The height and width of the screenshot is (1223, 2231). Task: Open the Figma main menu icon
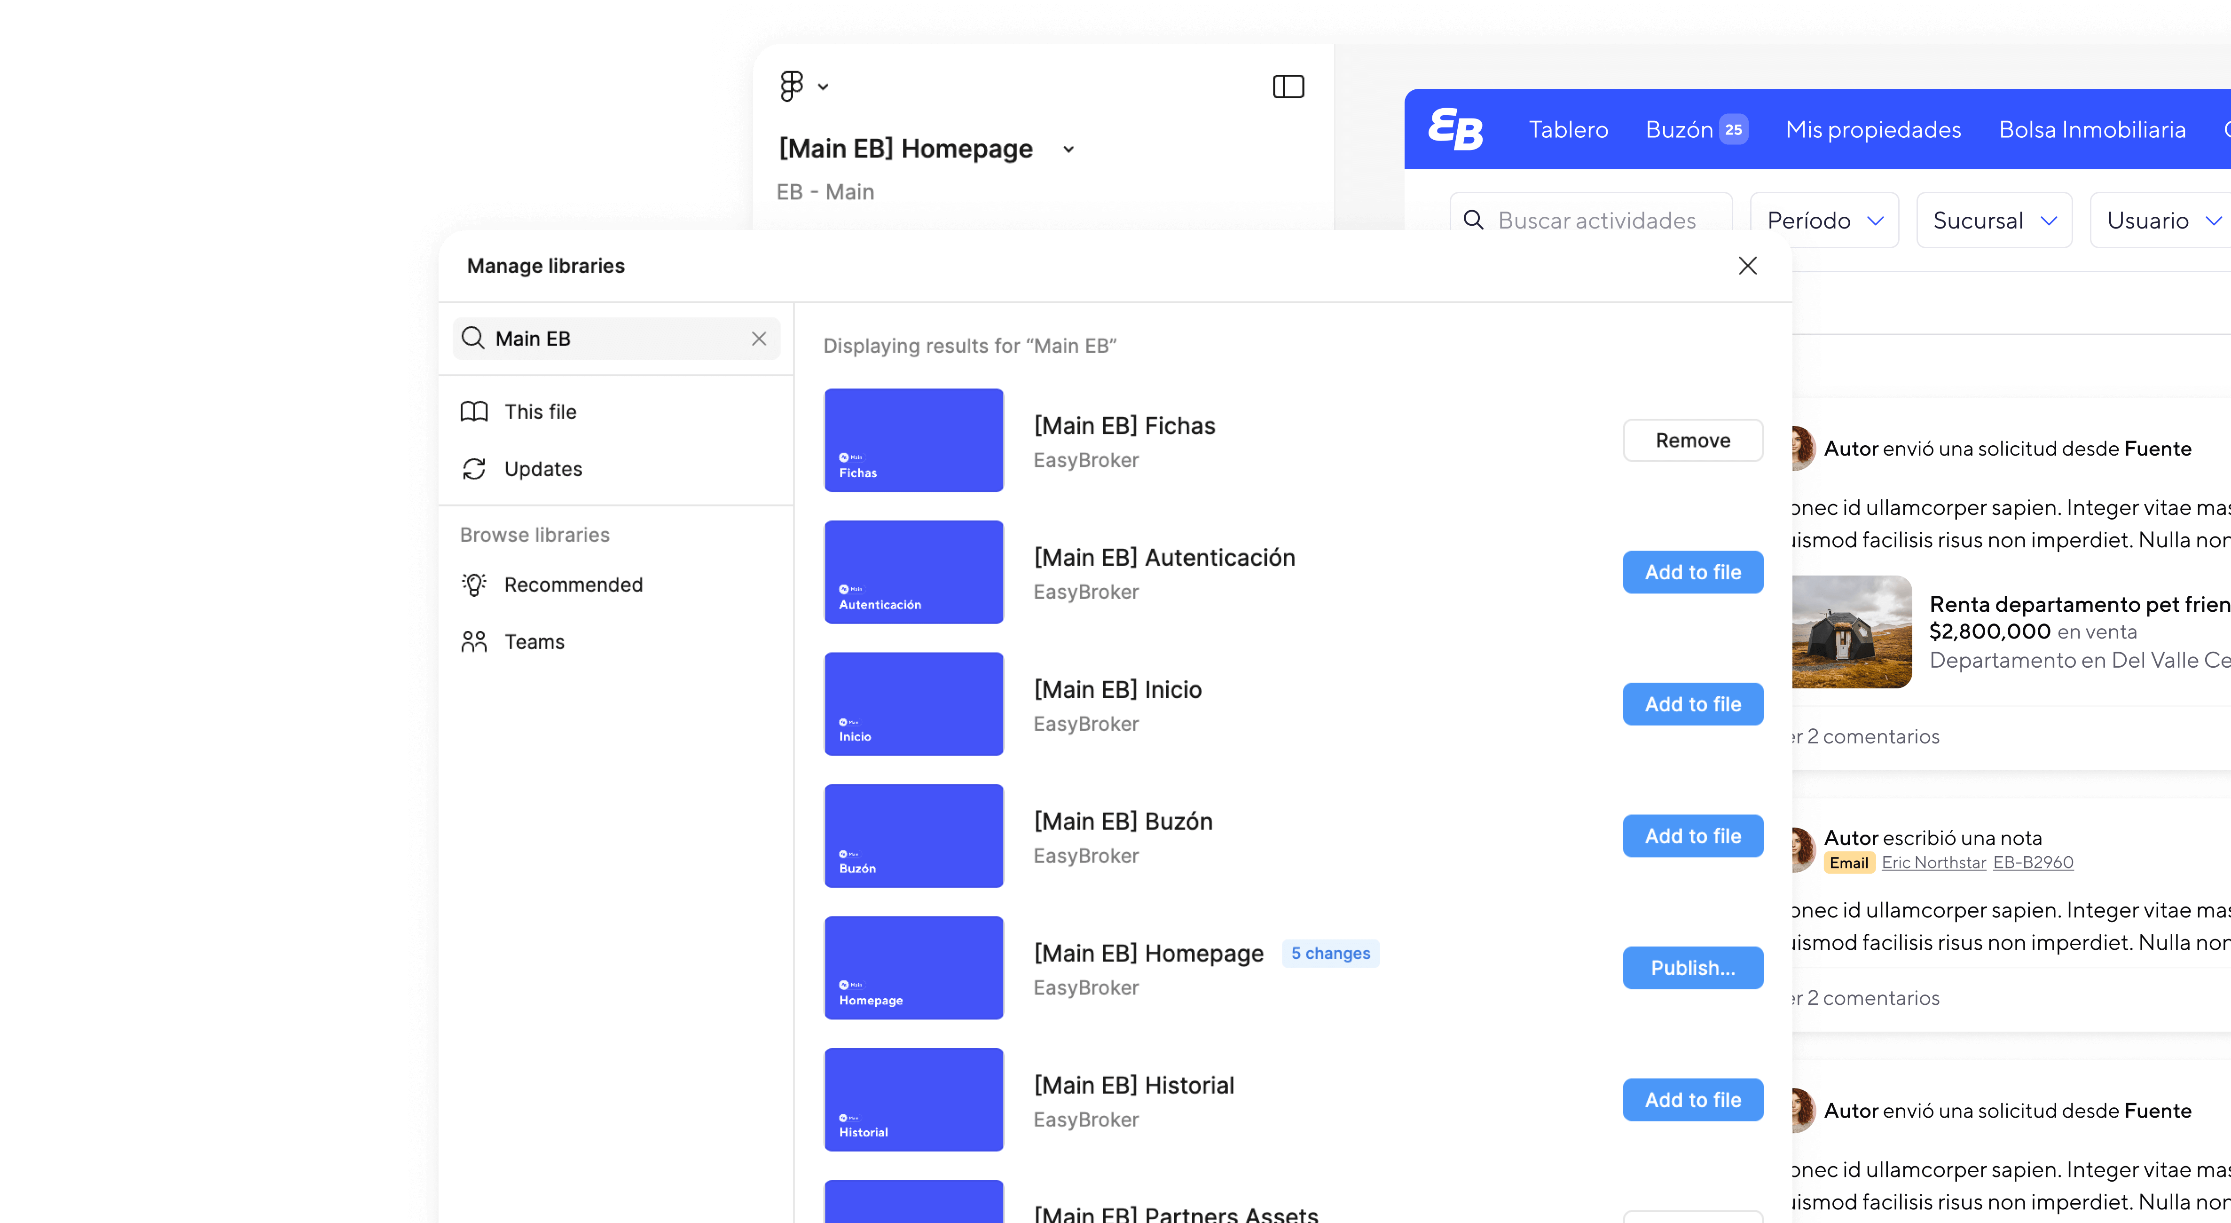(793, 86)
